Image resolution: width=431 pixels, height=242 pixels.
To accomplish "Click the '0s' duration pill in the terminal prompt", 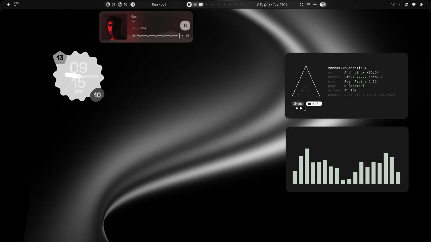I will [298, 104].
